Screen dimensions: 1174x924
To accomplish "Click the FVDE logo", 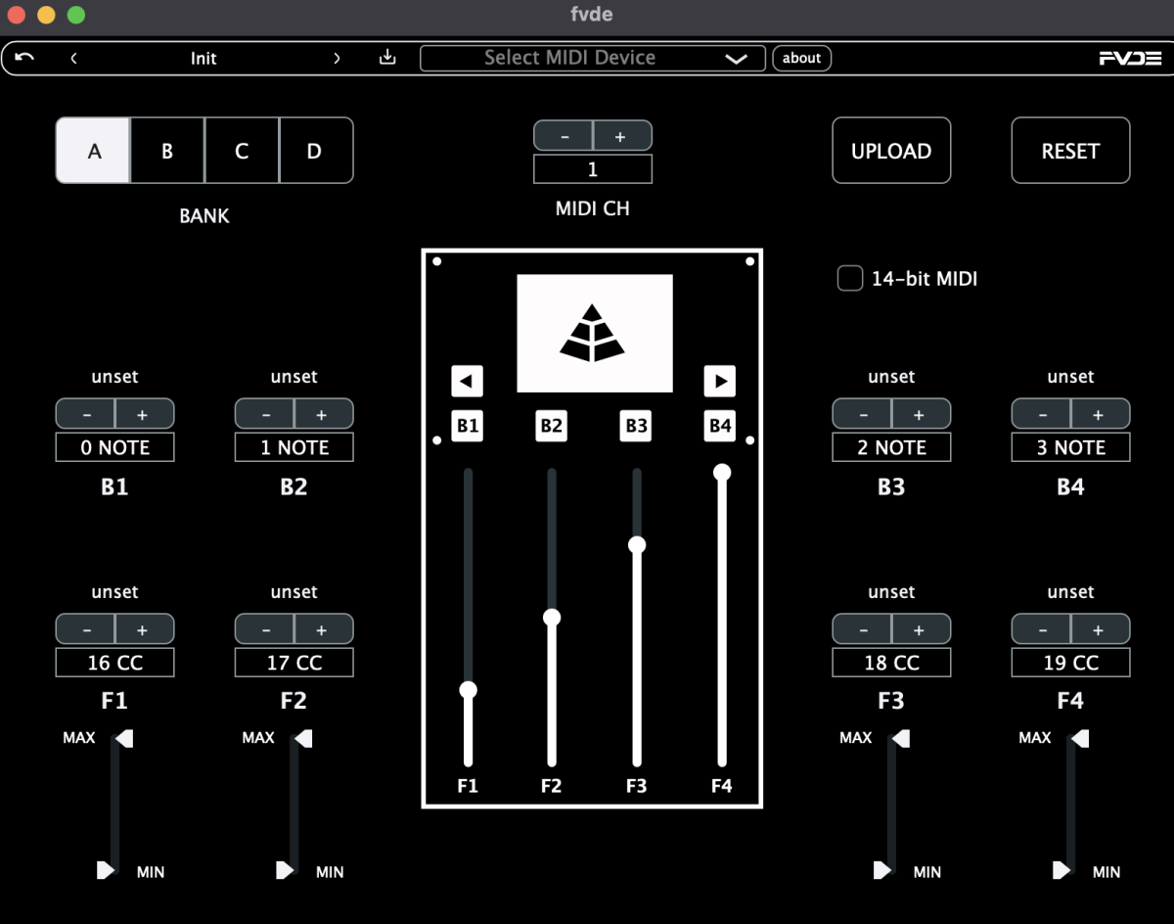I will coord(1130,58).
